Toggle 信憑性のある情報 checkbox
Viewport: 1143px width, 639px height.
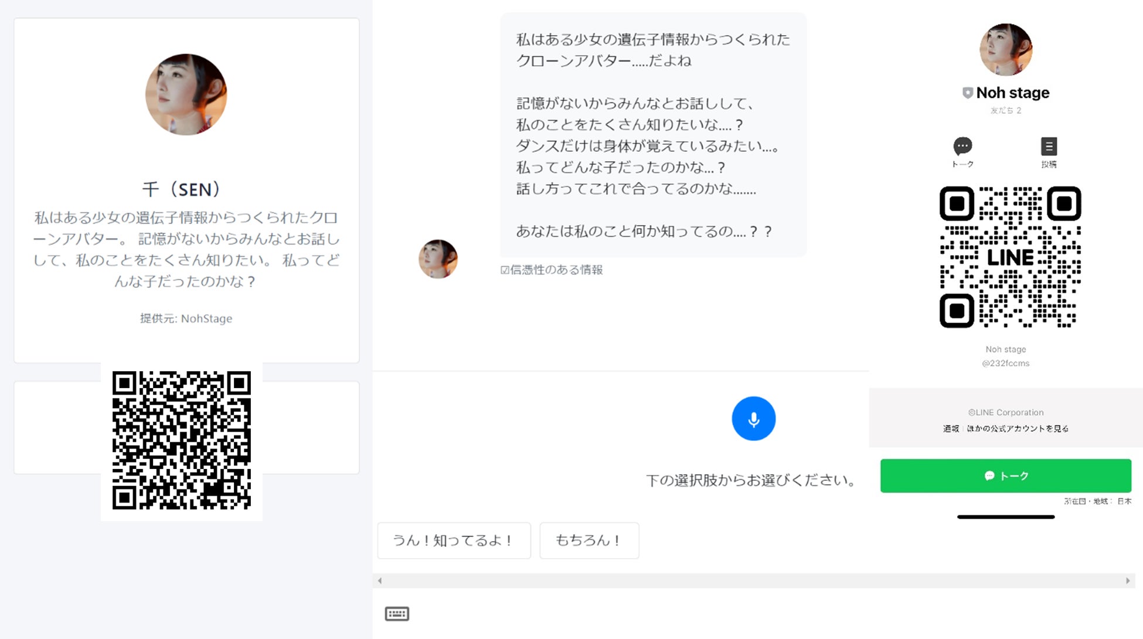click(505, 270)
